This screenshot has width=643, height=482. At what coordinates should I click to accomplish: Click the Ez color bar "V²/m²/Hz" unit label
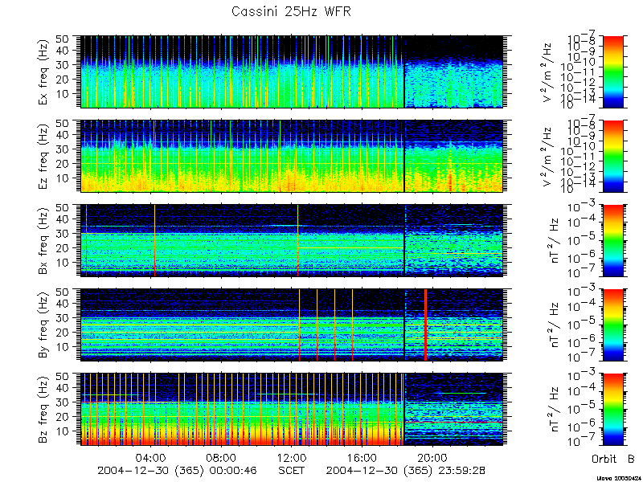pyautogui.click(x=549, y=157)
